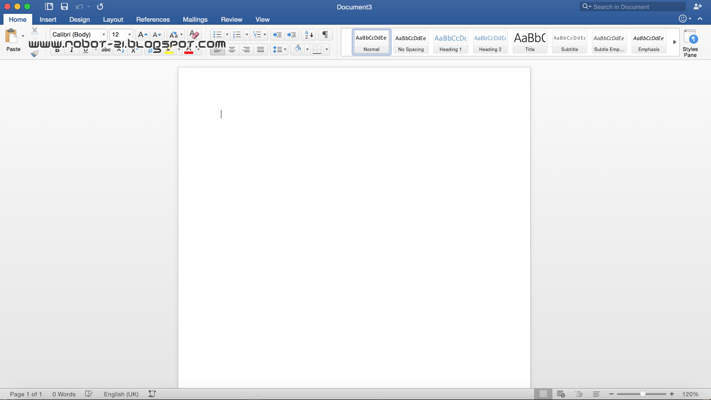Select the Format Painter brush
Image resolution: width=711 pixels, height=400 pixels.
click(35, 53)
